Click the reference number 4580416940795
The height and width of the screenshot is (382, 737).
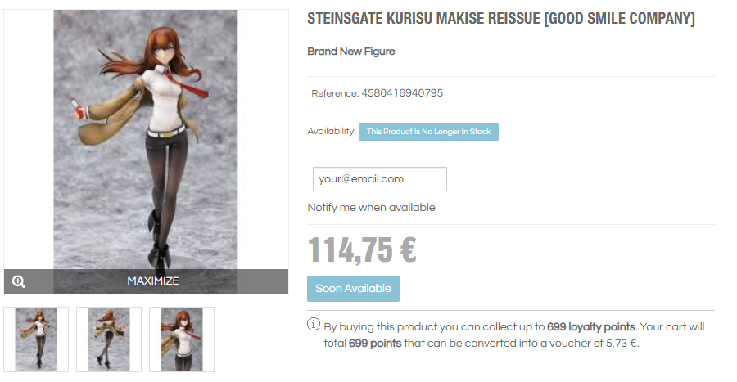402,93
